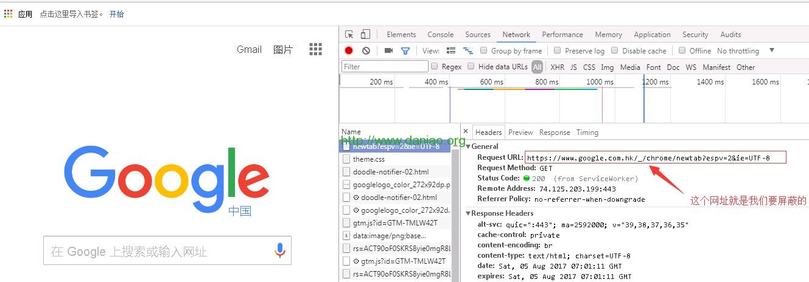Stop recording with the red record button
This screenshot has height=282, width=809.
[349, 51]
